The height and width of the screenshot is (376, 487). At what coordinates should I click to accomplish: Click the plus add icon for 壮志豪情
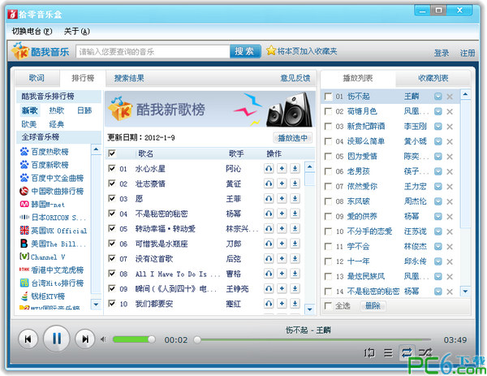click(x=282, y=184)
